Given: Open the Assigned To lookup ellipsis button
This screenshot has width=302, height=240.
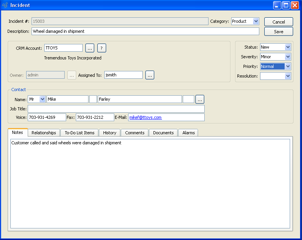Looking at the screenshot, I should [150, 75].
